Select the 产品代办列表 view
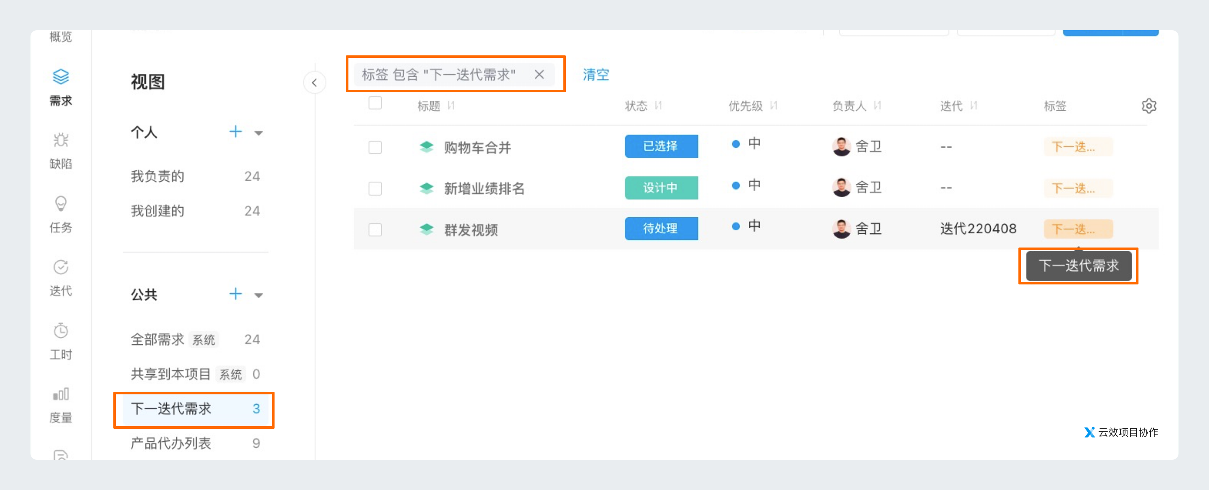 click(195, 443)
